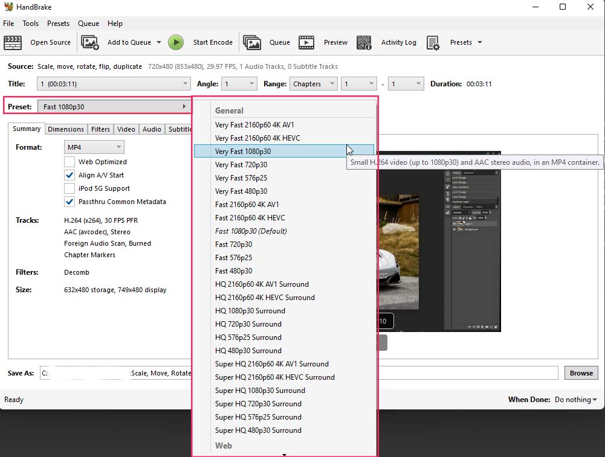Viewport: 605px width, 457px height.
Task: Click the green Start Encode play icon
Action: [x=176, y=42]
